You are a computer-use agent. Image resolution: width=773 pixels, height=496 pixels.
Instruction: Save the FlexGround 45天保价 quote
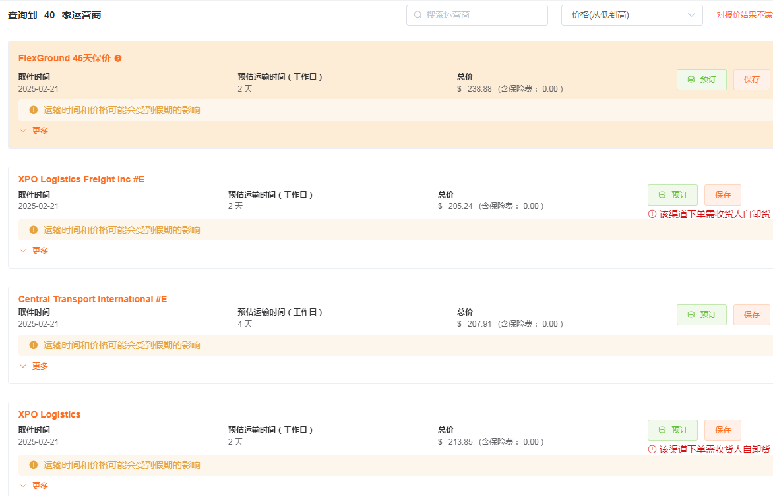(752, 79)
